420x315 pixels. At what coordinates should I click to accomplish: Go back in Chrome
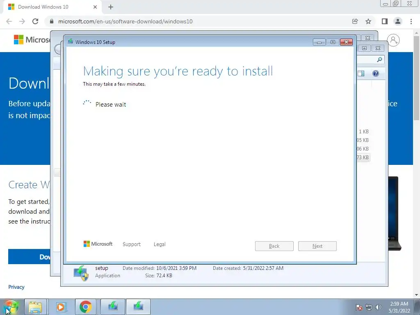(9, 21)
